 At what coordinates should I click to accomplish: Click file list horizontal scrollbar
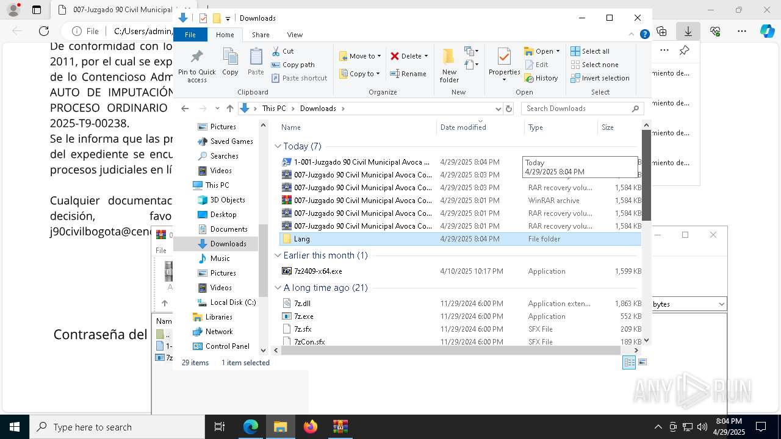point(450,351)
